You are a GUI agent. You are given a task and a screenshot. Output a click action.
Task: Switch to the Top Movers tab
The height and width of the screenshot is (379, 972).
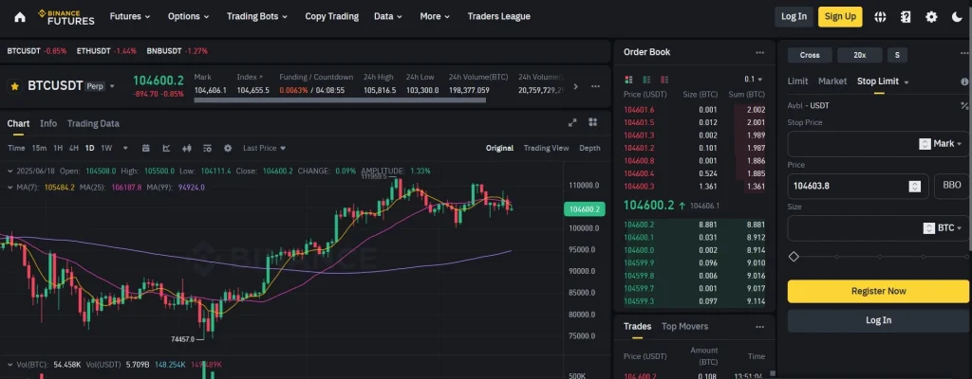[x=684, y=326]
